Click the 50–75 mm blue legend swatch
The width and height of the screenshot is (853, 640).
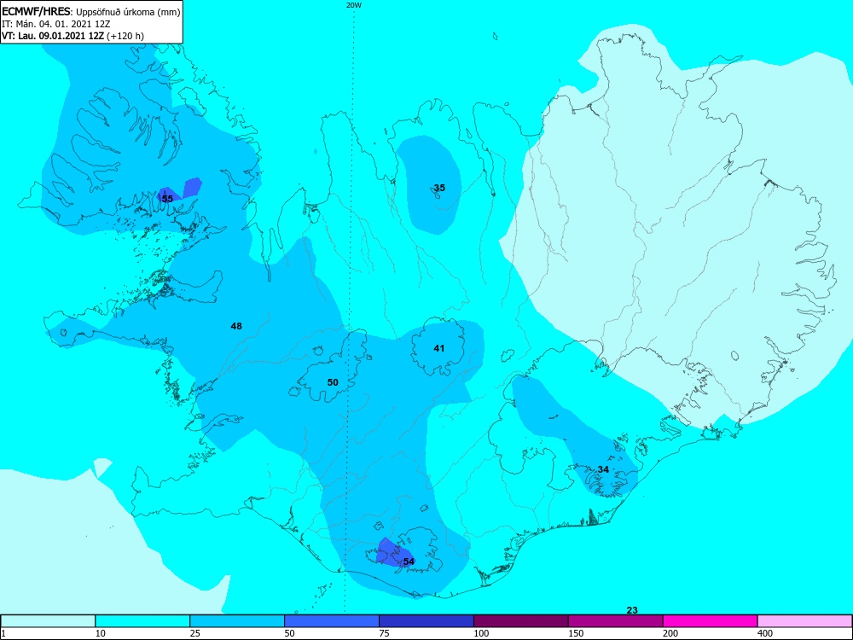pyautogui.click(x=332, y=621)
